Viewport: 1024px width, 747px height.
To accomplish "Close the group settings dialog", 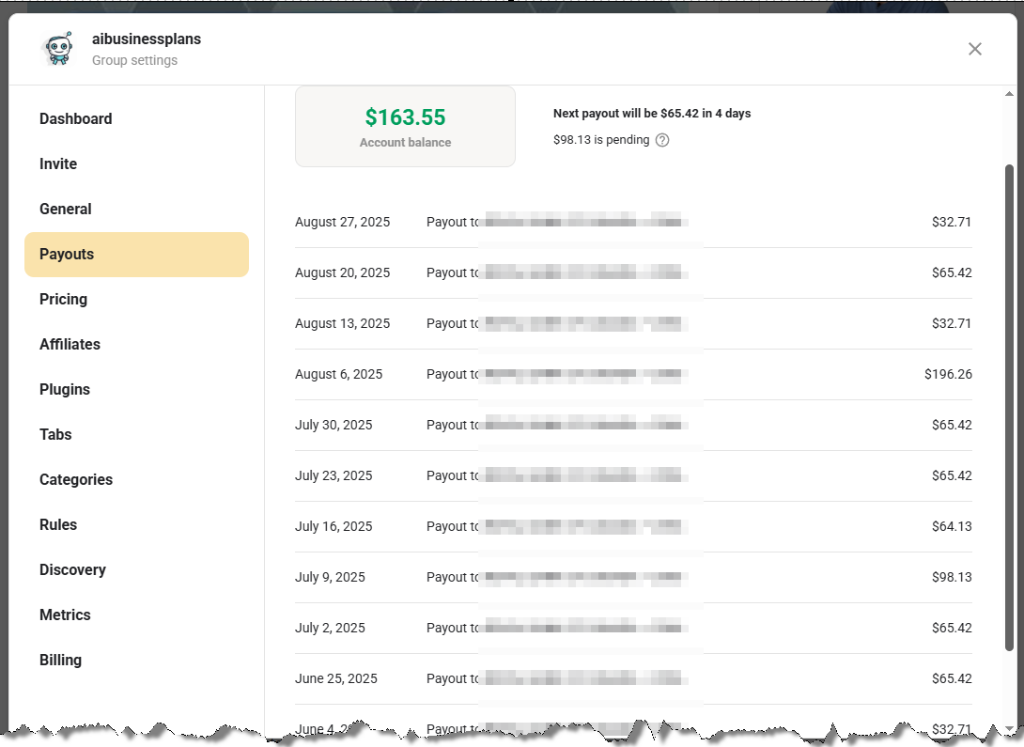I will [975, 49].
